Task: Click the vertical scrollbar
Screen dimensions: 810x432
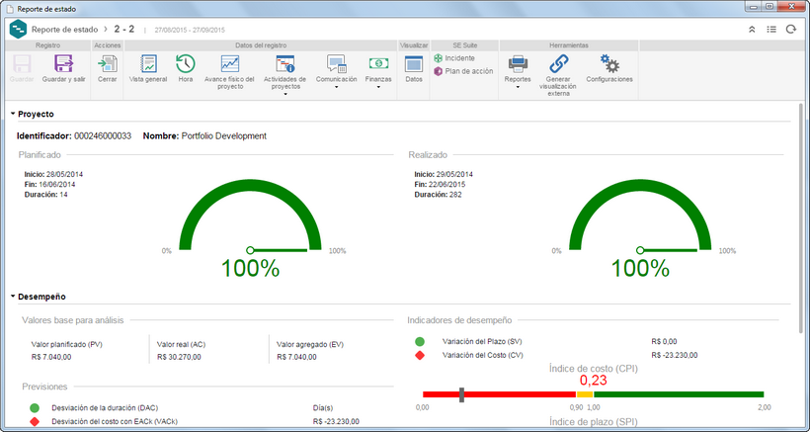Action: (801, 217)
